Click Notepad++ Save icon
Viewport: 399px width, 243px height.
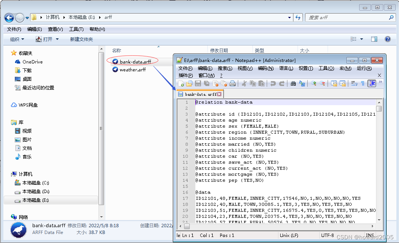tap(198, 83)
